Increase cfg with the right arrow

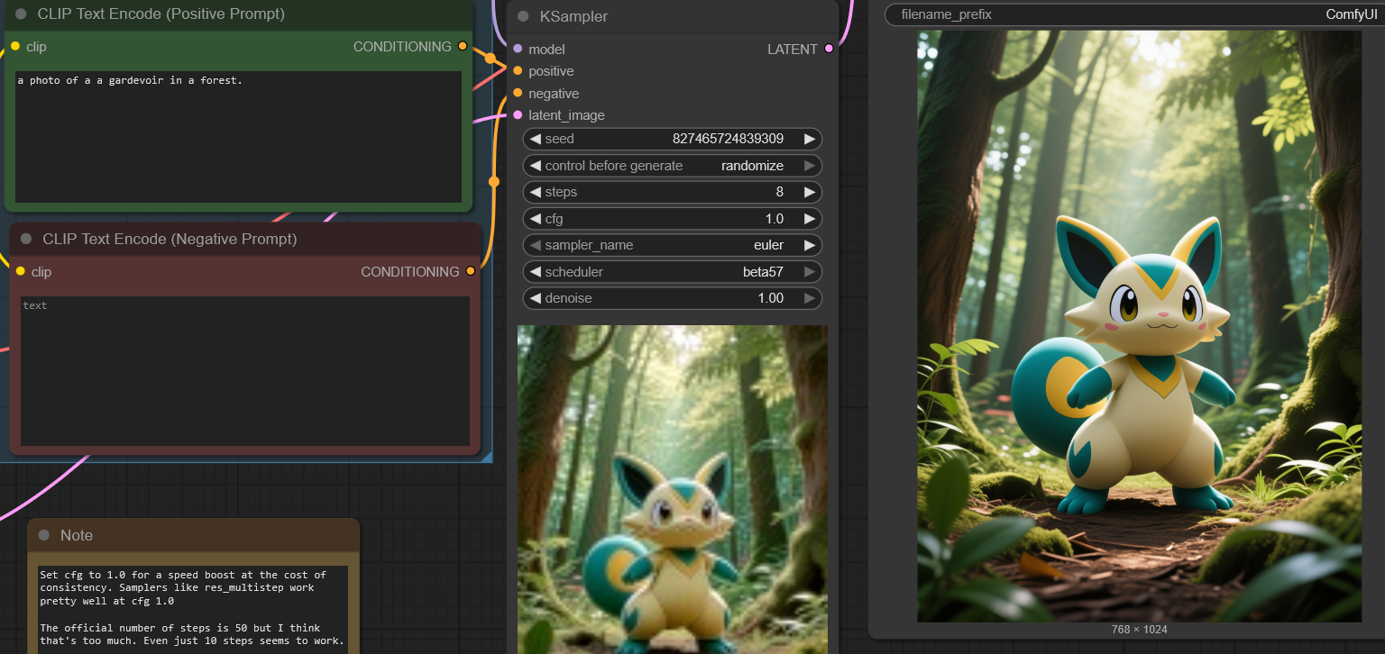pyautogui.click(x=810, y=218)
